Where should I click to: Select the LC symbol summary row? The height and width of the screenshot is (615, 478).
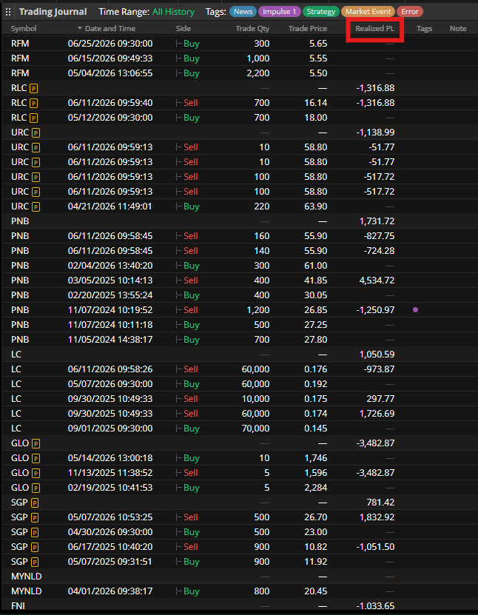coord(239,354)
